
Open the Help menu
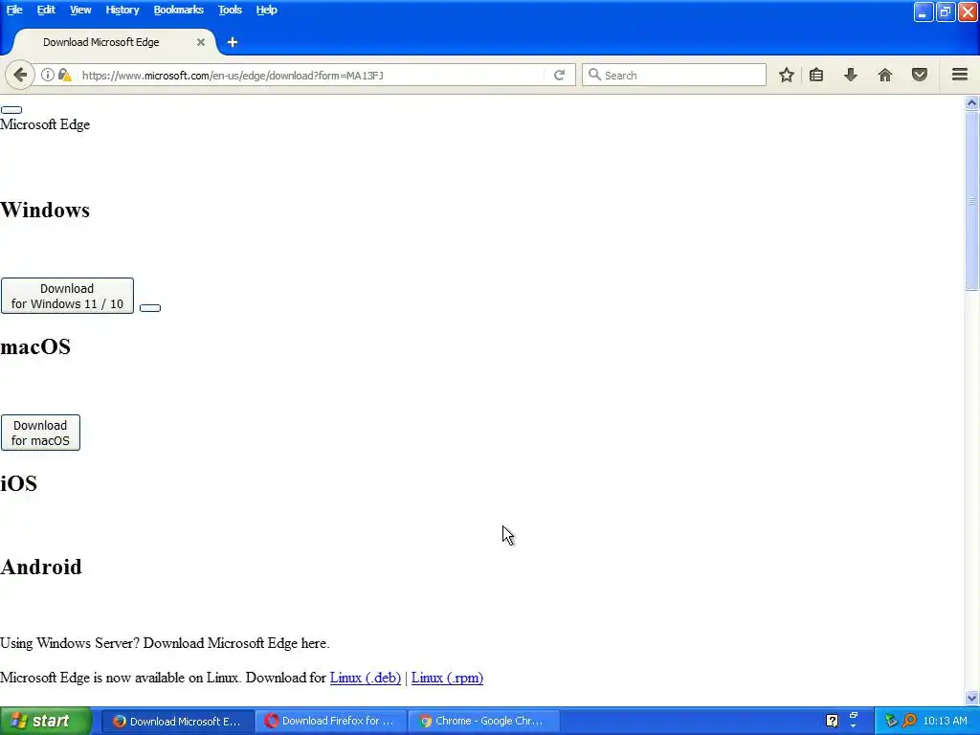coord(266,10)
